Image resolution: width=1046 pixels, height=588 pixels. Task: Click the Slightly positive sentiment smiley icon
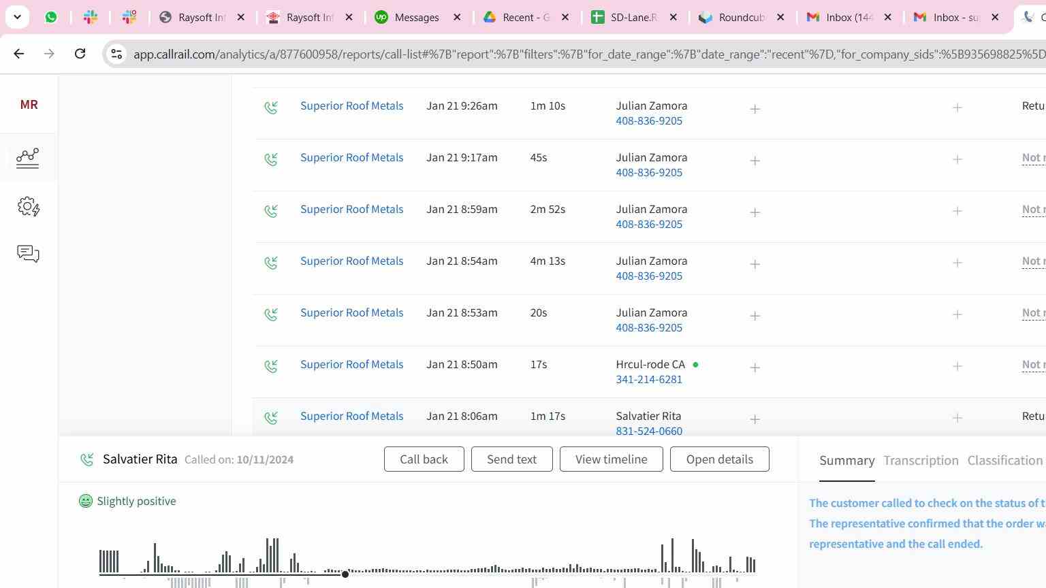click(86, 501)
